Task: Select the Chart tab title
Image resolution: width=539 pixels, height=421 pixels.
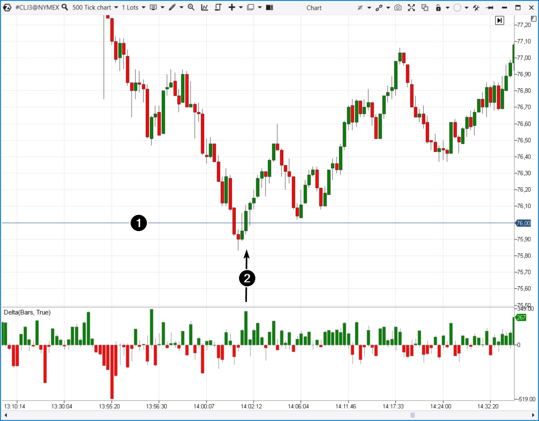Action: pyautogui.click(x=314, y=7)
